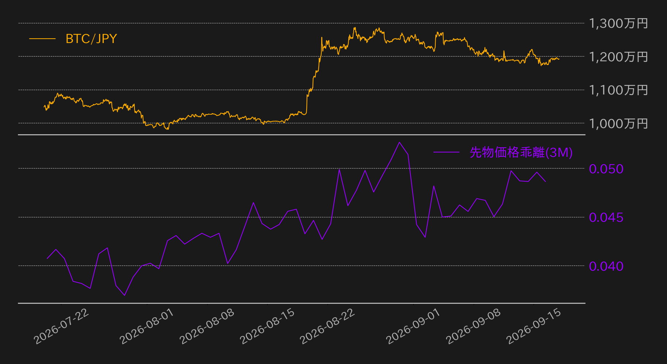667x364 pixels.
Task: Click the highest peak of the purple line
Action: (x=399, y=142)
